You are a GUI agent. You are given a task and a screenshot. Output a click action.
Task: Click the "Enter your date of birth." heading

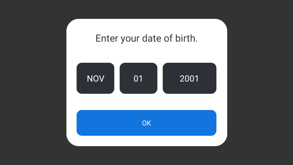point(146,39)
